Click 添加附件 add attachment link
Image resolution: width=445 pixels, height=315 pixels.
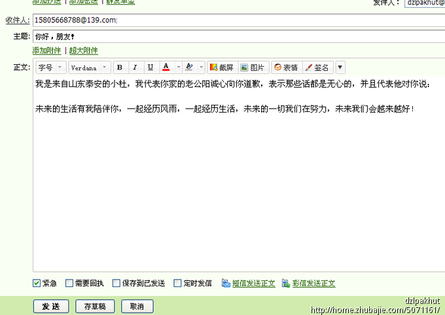47,51
